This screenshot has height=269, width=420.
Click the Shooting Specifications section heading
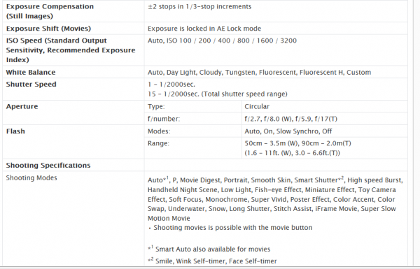(x=48, y=166)
